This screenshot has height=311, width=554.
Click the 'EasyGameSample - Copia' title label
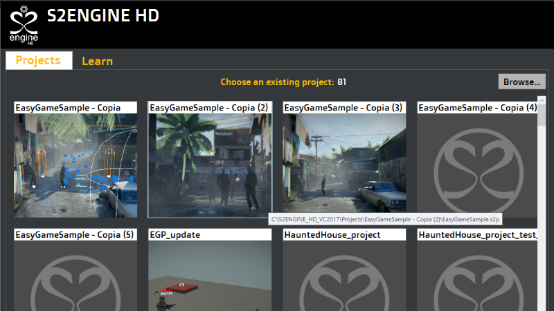[x=75, y=108]
